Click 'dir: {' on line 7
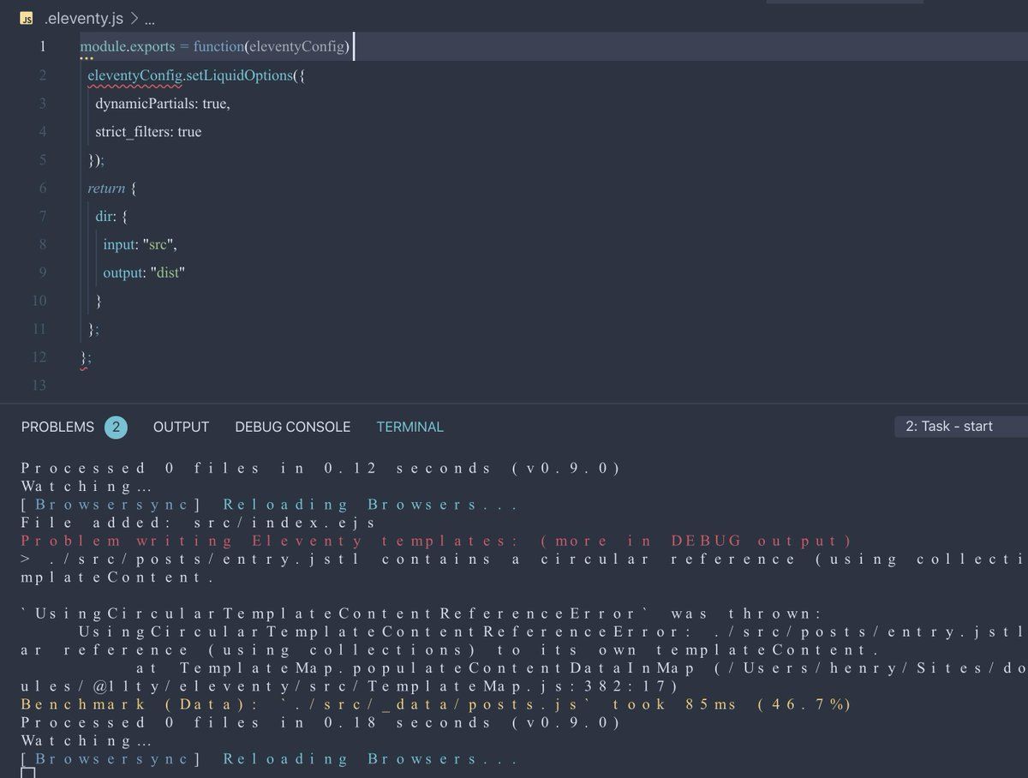The width and height of the screenshot is (1028, 778). pyautogui.click(x=111, y=216)
